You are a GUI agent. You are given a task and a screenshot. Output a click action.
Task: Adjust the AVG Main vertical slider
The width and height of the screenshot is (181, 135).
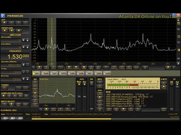[79, 97]
